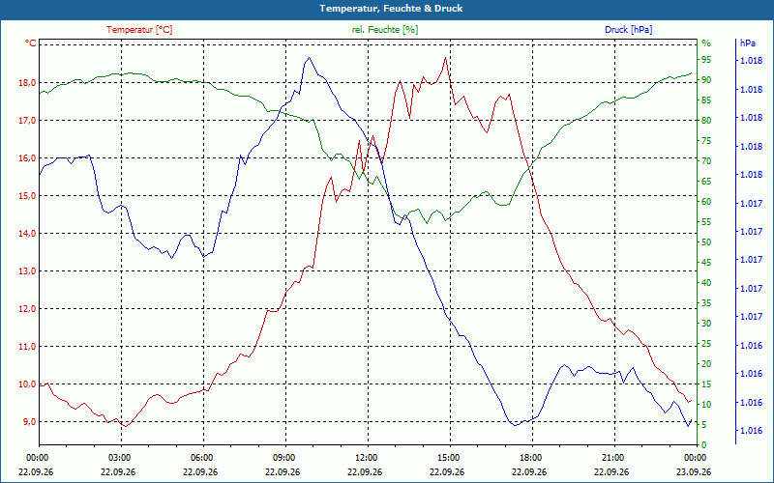Click the green '10' humidity axis tick
The image size is (774, 483).
click(706, 405)
